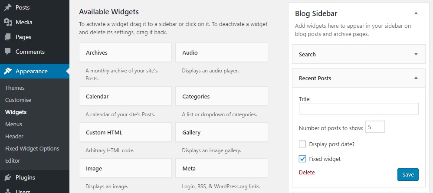Uncheck the Fixed widget checkbox
The width and height of the screenshot is (433, 193).
302,159
